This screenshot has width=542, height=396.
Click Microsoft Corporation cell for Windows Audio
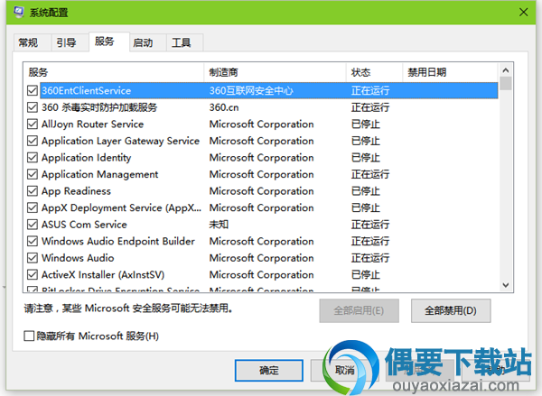pos(262,258)
